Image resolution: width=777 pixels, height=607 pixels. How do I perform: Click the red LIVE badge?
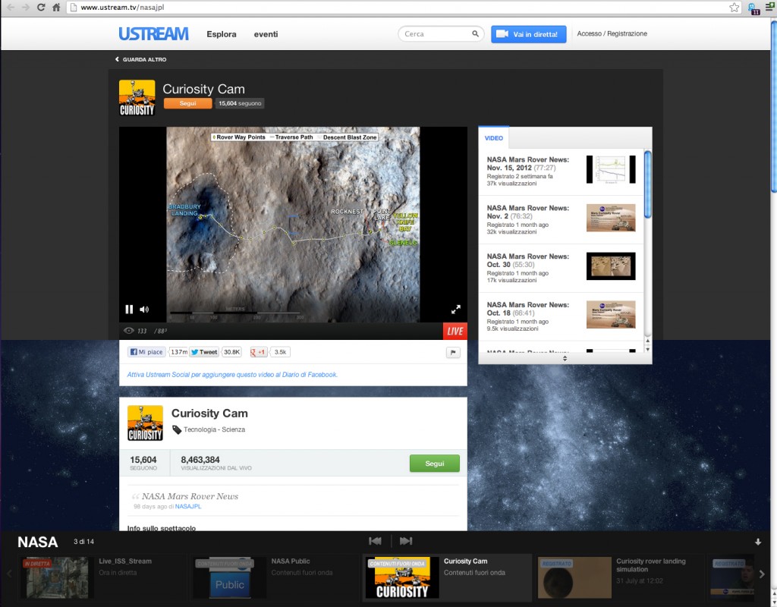[x=455, y=331]
